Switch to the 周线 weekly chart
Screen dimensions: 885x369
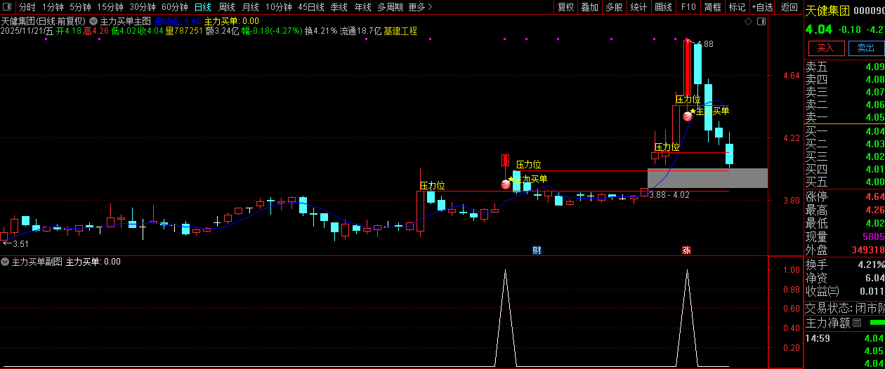tap(227, 7)
